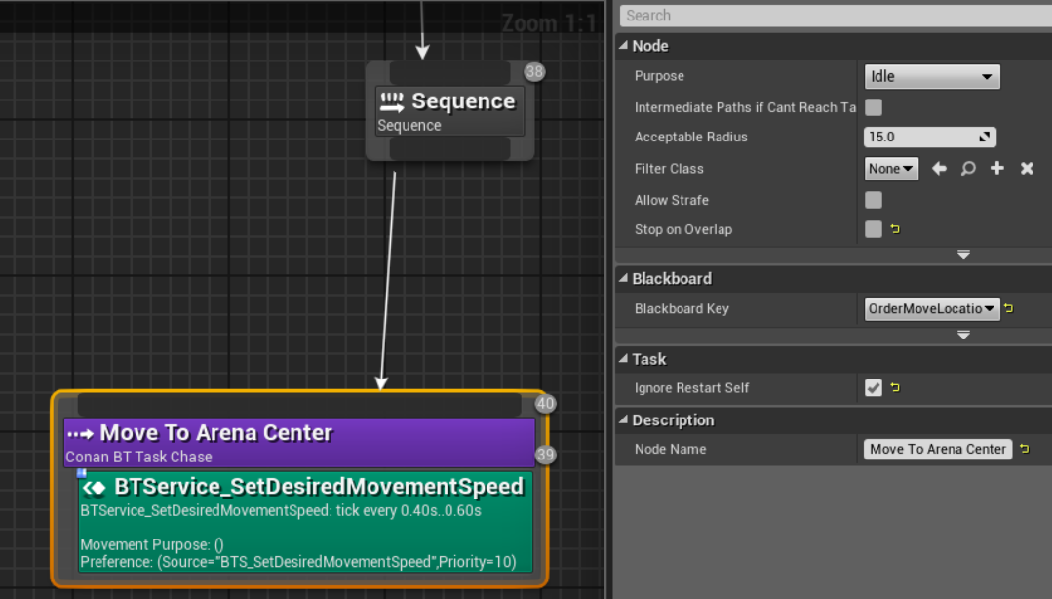Clear Filter Class with the X icon
1052x599 pixels.
coord(1027,169)
